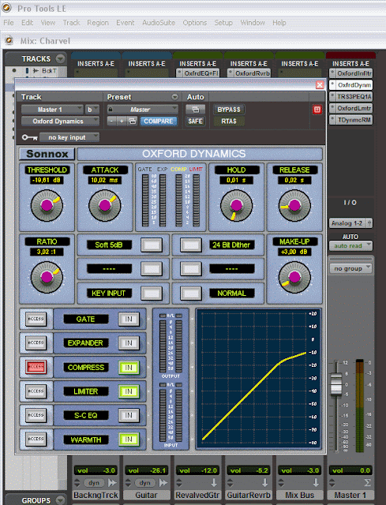Viewport: 386px width, 505px height.
Task: Toggle the WARMTH IN button
Action: point(129,440)
